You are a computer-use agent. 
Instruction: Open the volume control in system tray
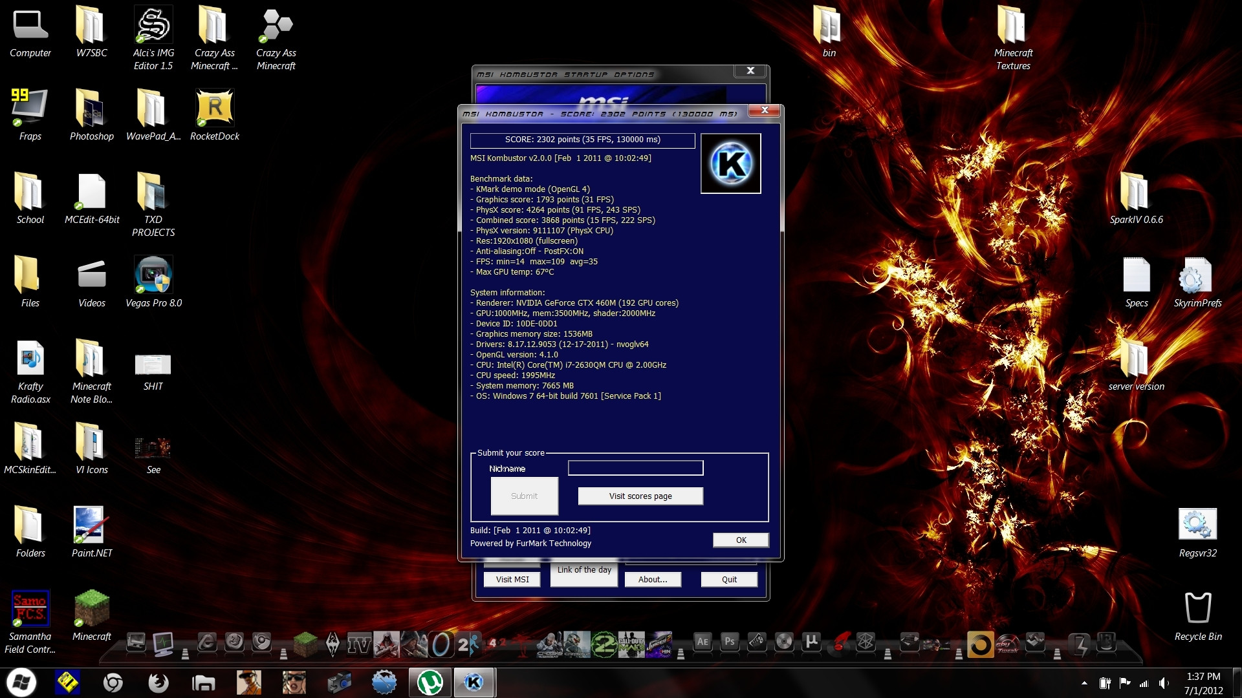click(x=1164, y=683)
